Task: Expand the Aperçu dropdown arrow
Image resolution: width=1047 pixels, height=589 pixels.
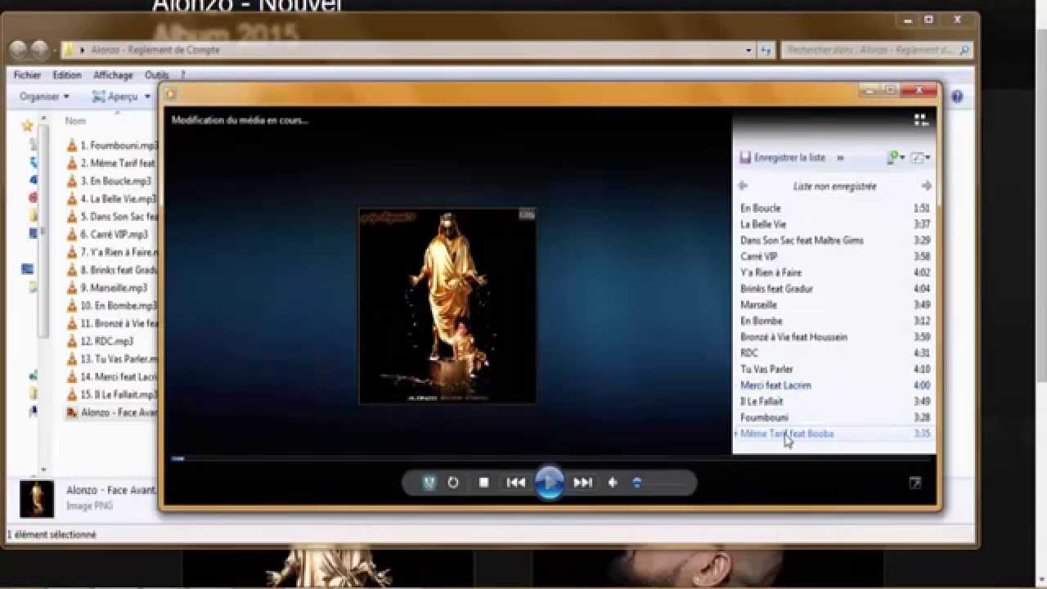Action: coord(148,97)
